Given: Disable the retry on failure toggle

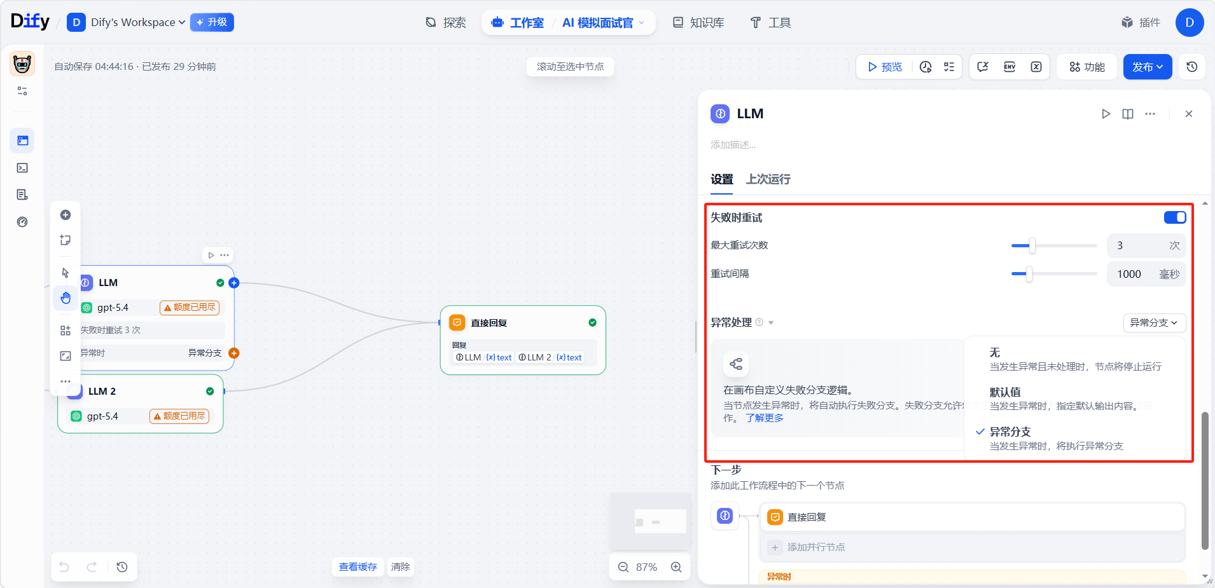Looking at the screenshot, I should (1174, 217).
